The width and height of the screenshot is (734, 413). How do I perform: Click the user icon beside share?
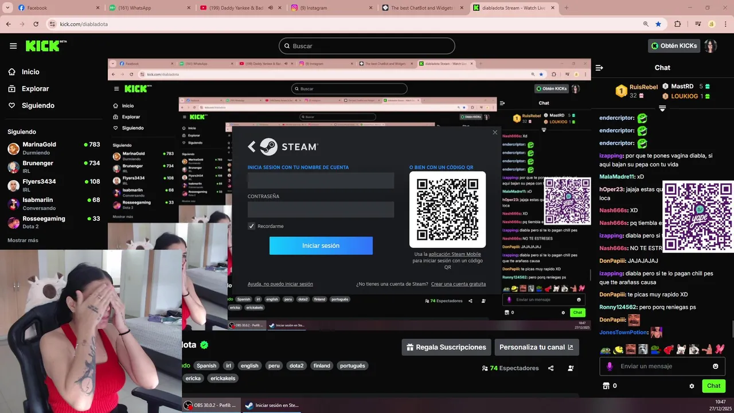[571, 368]
